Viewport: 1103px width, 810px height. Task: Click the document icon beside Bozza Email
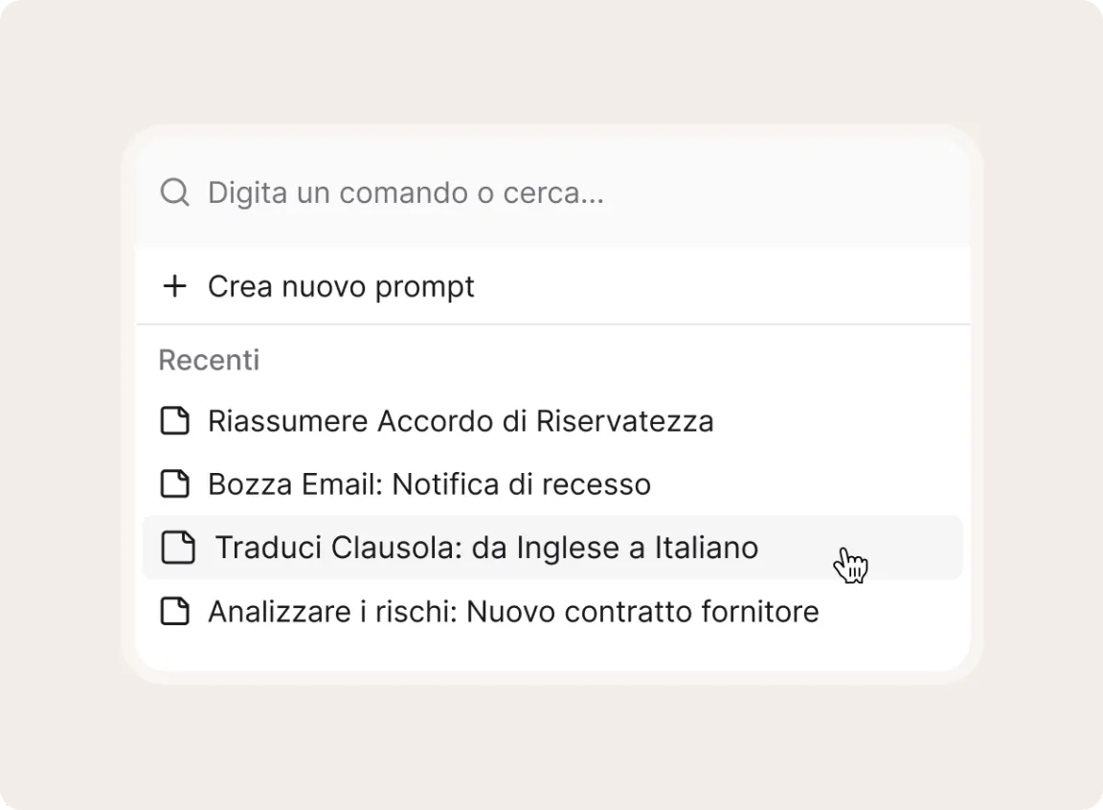tap(174, 484)
